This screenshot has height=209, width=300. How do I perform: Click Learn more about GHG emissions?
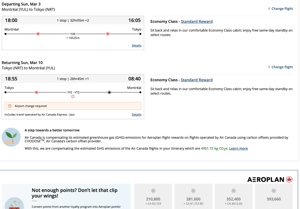pos(238,148)
